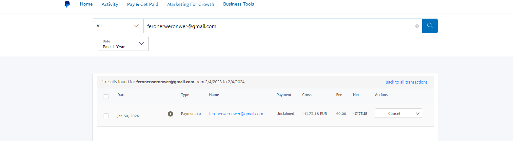Open the Business Tools menu
513x141 pixels.
pos(238,4)
